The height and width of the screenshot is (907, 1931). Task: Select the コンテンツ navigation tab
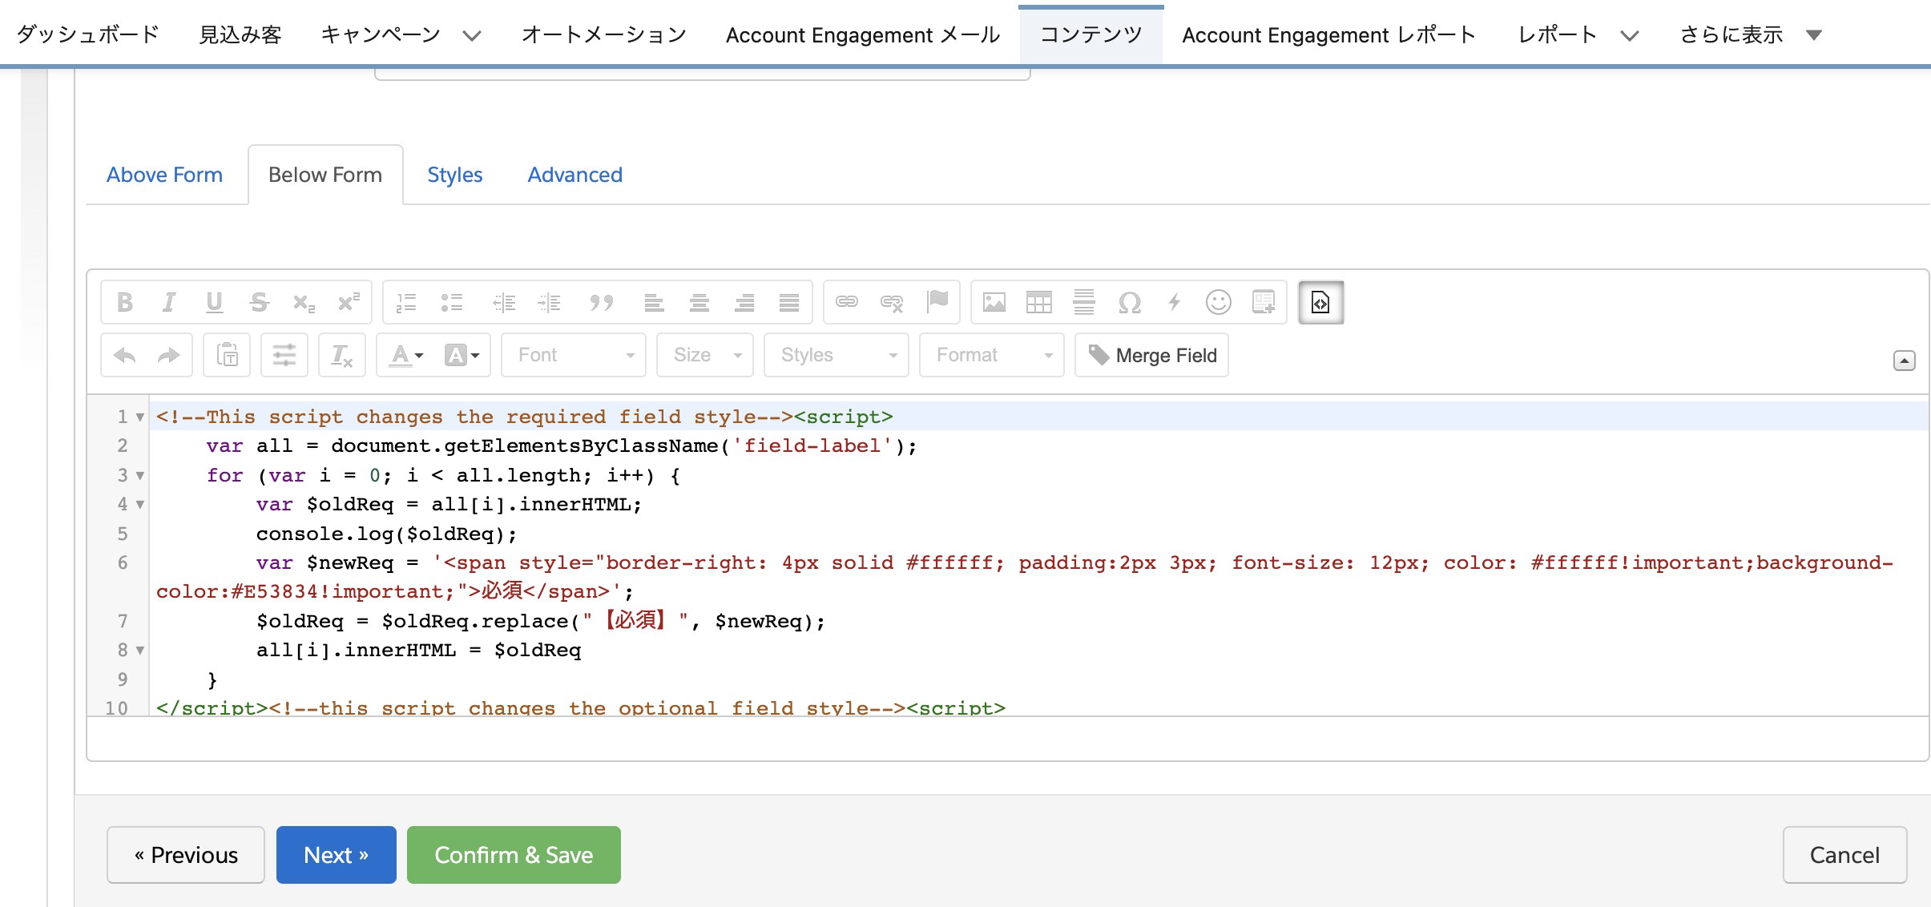(1090, 34)
